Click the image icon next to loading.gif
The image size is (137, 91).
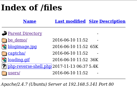[4, 60]
